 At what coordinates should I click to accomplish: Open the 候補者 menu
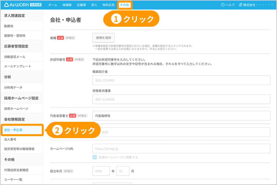[67, 5]
